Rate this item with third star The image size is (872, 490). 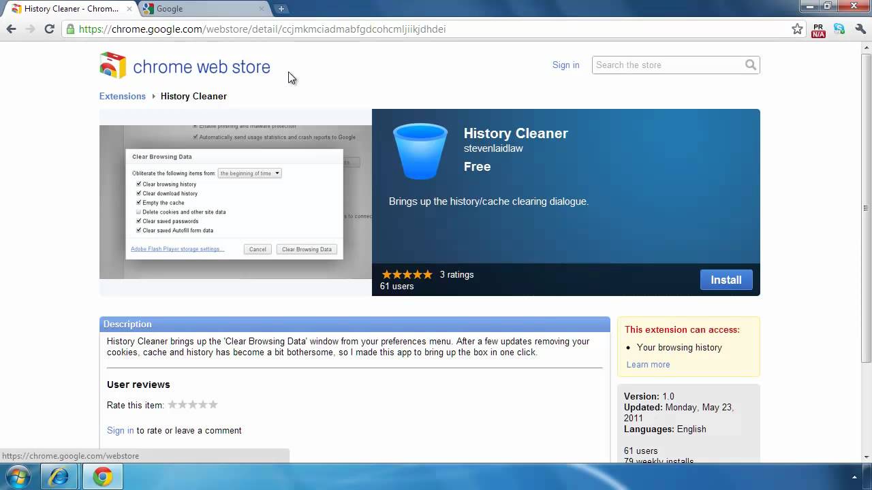point(193,404)
